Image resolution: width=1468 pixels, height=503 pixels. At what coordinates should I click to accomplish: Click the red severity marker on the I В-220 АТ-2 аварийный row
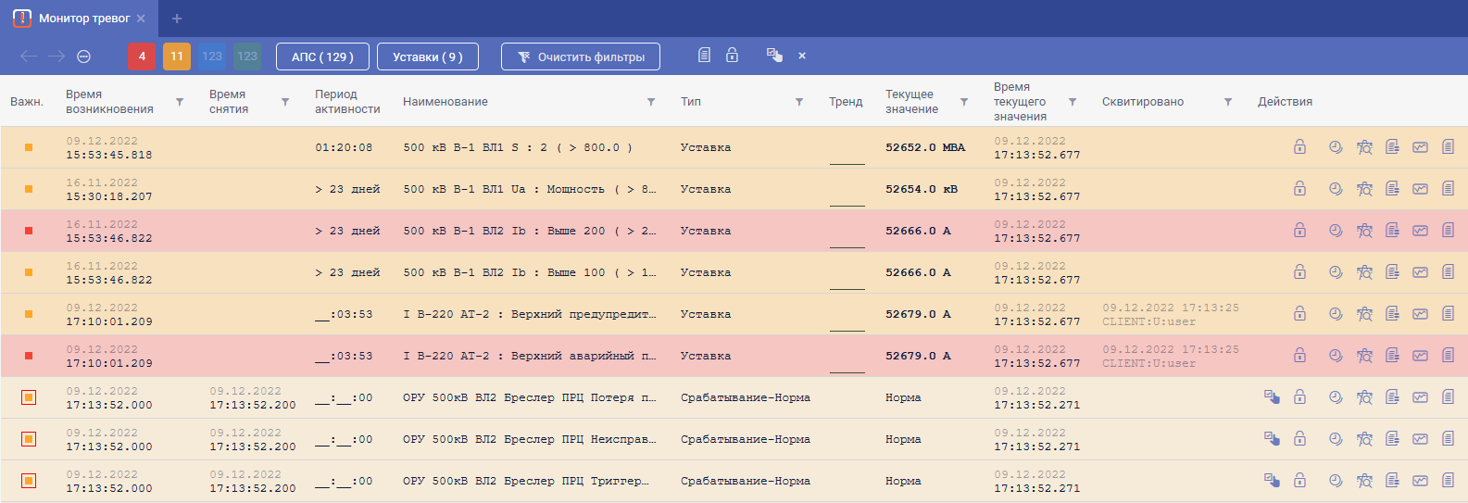coord(29,356)
